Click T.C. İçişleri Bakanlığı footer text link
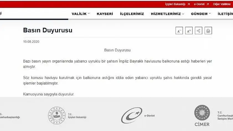This screenshot has height=131, width=233. [x=77, y=116]
